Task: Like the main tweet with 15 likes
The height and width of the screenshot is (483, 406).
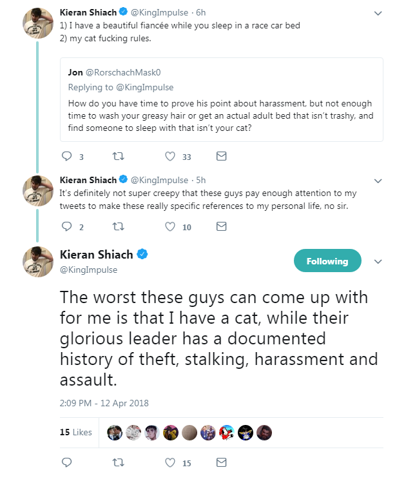Action: 170,462
